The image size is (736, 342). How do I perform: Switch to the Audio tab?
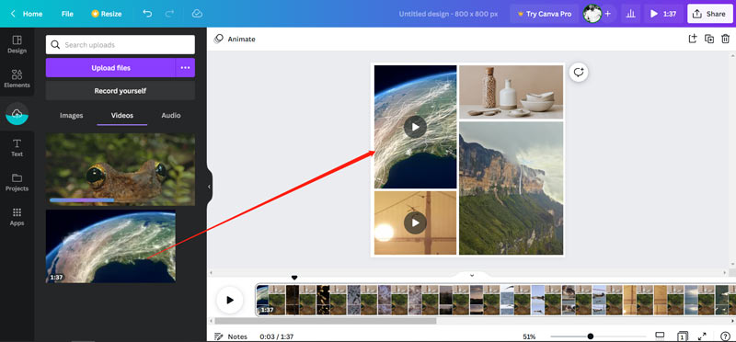point(171,116)
